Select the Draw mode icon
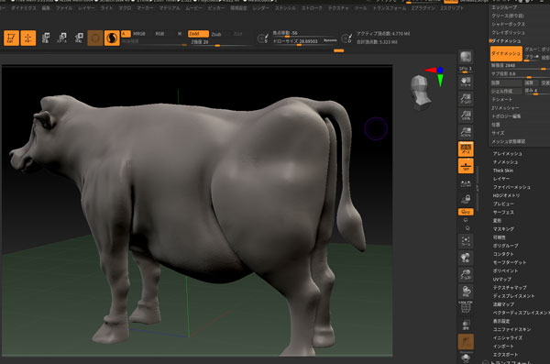Image resolution: width=550 pixels, height=364 pixels. [x=28, y=38]
